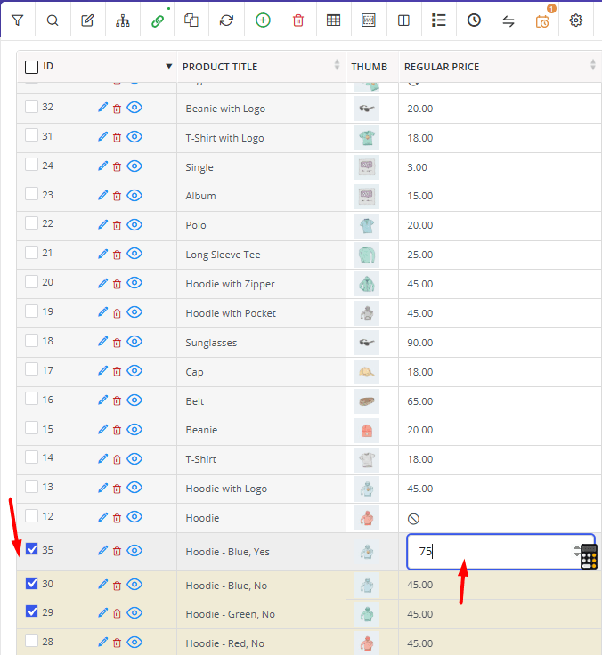Open the hierarchy tree tool
This screenshot has width=602, height=655.
coord(123,20)
